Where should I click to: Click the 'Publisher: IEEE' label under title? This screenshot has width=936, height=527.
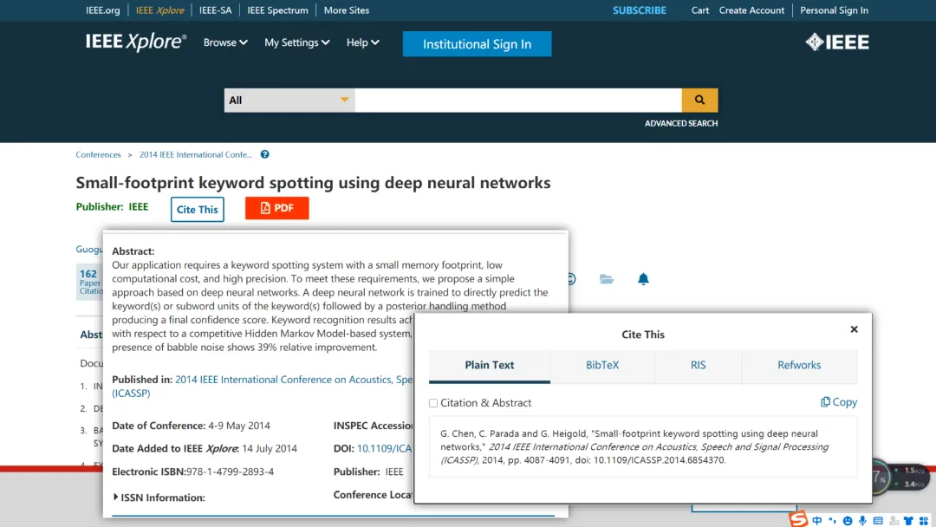click(x=112, y=206)
